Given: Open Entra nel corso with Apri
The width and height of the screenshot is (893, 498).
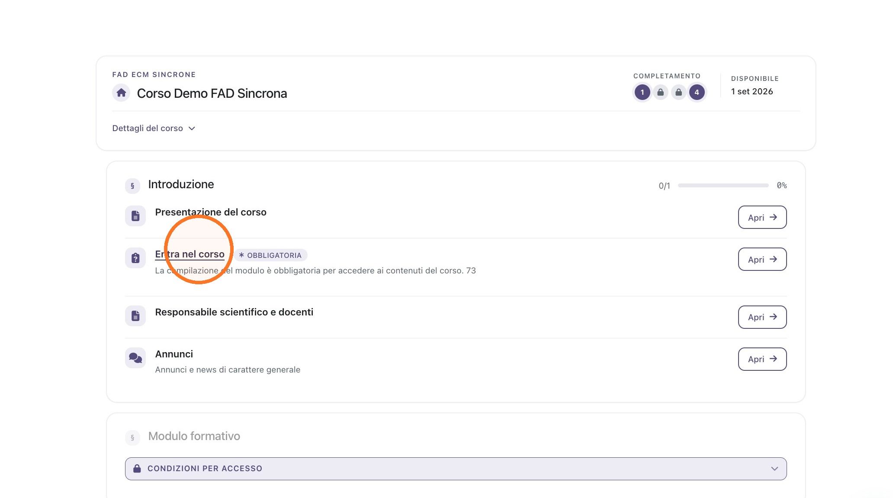Looking at the screenshot, I should pyautogui.click(x=762, y=259).
